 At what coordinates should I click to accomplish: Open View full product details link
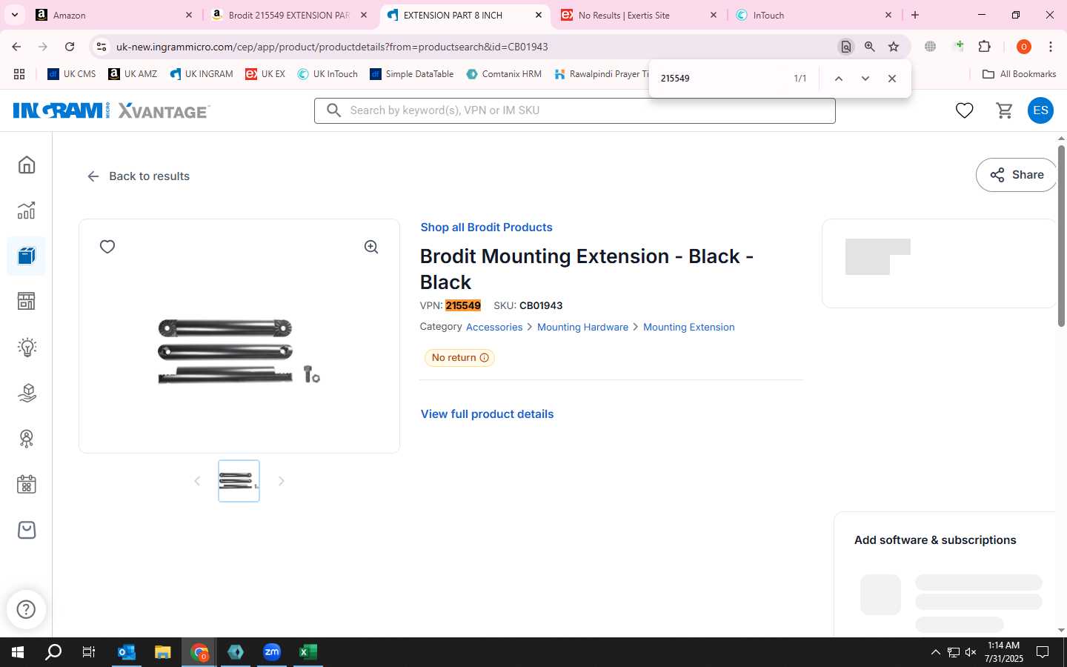pyautogui.click(x=487, y=414)
